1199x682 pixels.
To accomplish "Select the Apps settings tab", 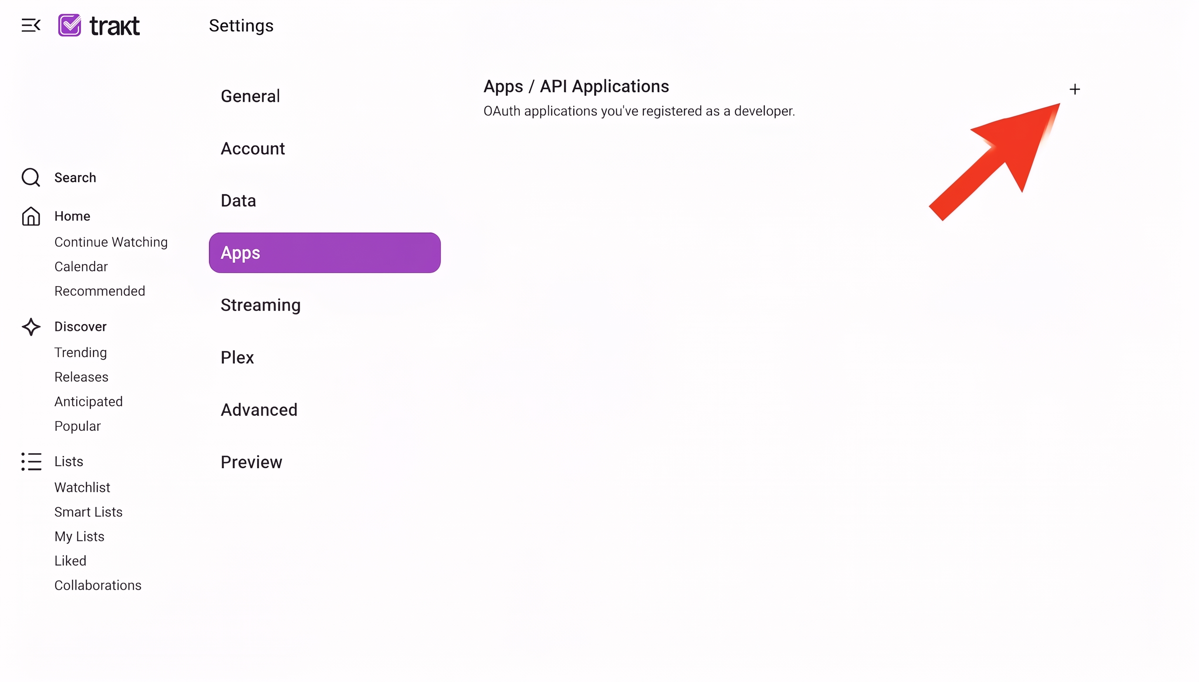I will (x=325, y=253).
